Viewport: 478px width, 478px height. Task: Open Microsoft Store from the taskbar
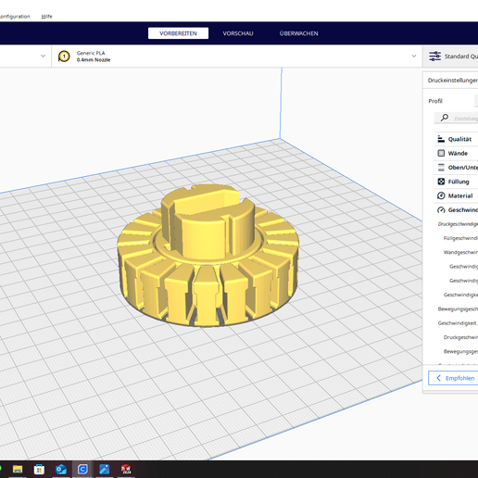click(x=39, y=470)
